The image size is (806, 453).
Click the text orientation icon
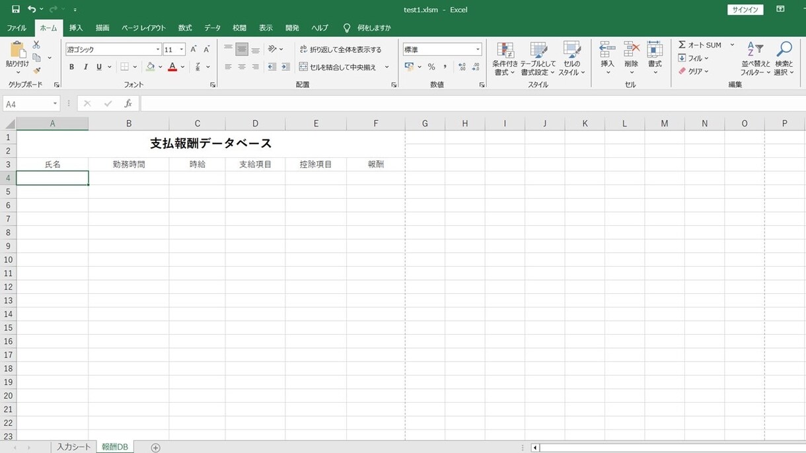(x=272, y=50)
